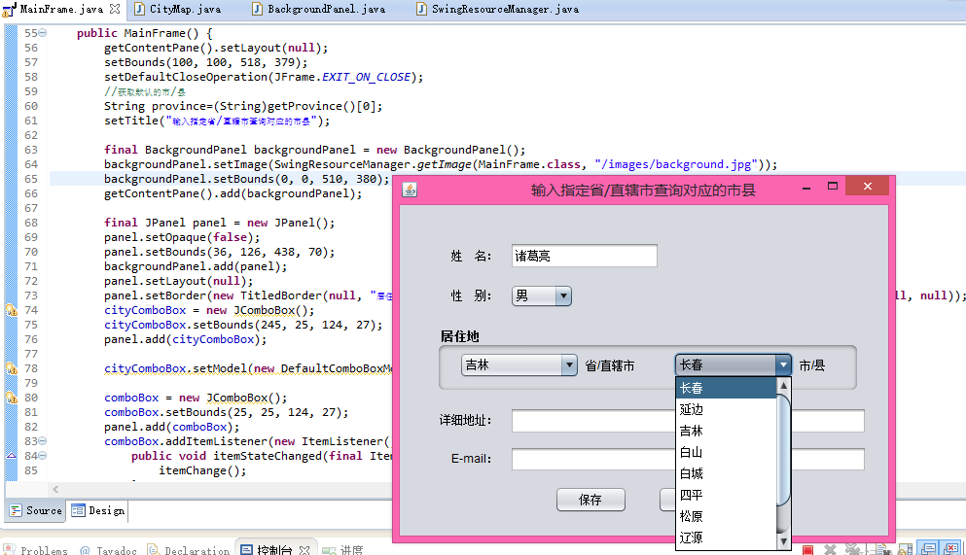Image resolution: width=966 pixels, height=555 pixels.
Task: Select 延边 in the city list
Action: coord(727,410)
